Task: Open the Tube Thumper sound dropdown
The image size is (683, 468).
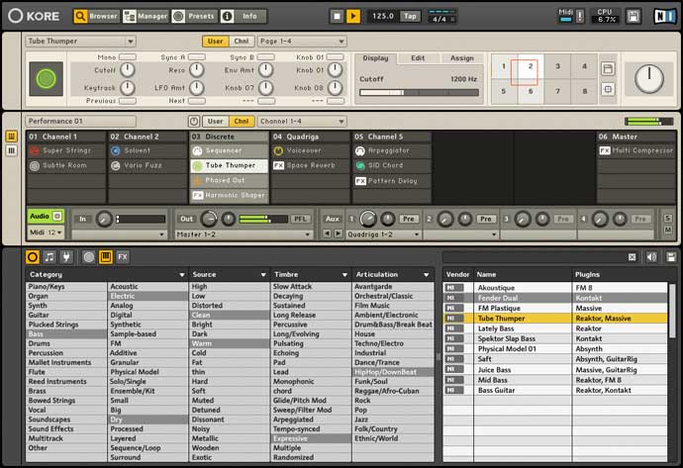Action: tap(81, 41)
